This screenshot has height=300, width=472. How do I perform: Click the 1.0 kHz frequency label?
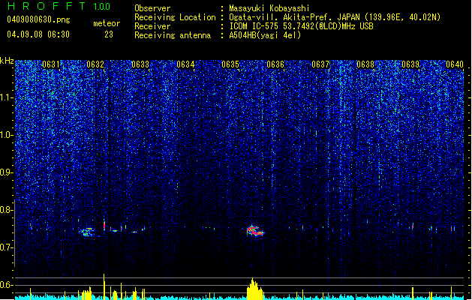[x=7, y=136]
